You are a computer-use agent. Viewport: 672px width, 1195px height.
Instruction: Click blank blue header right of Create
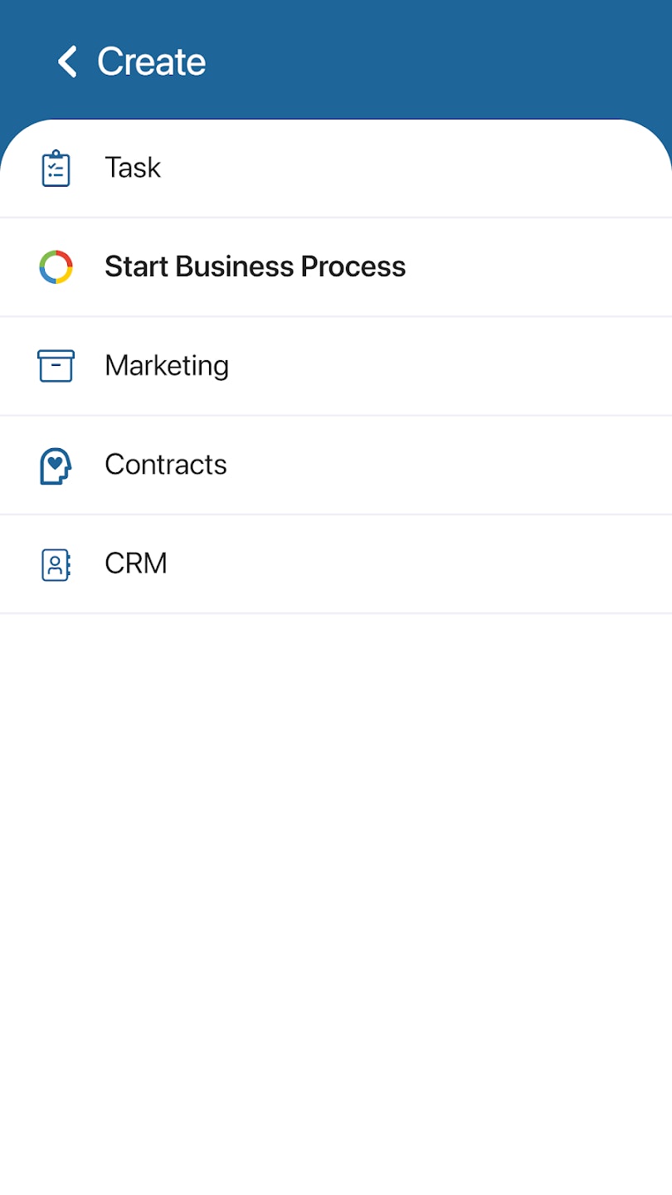click(456, 60)
